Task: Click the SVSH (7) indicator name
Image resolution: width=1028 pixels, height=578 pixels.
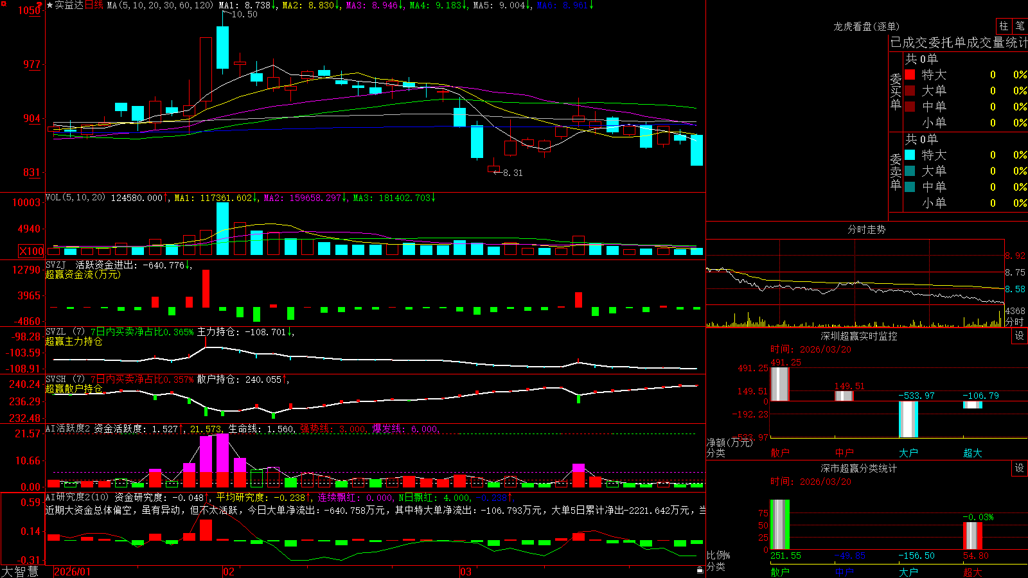Action: tap(65, 380)
